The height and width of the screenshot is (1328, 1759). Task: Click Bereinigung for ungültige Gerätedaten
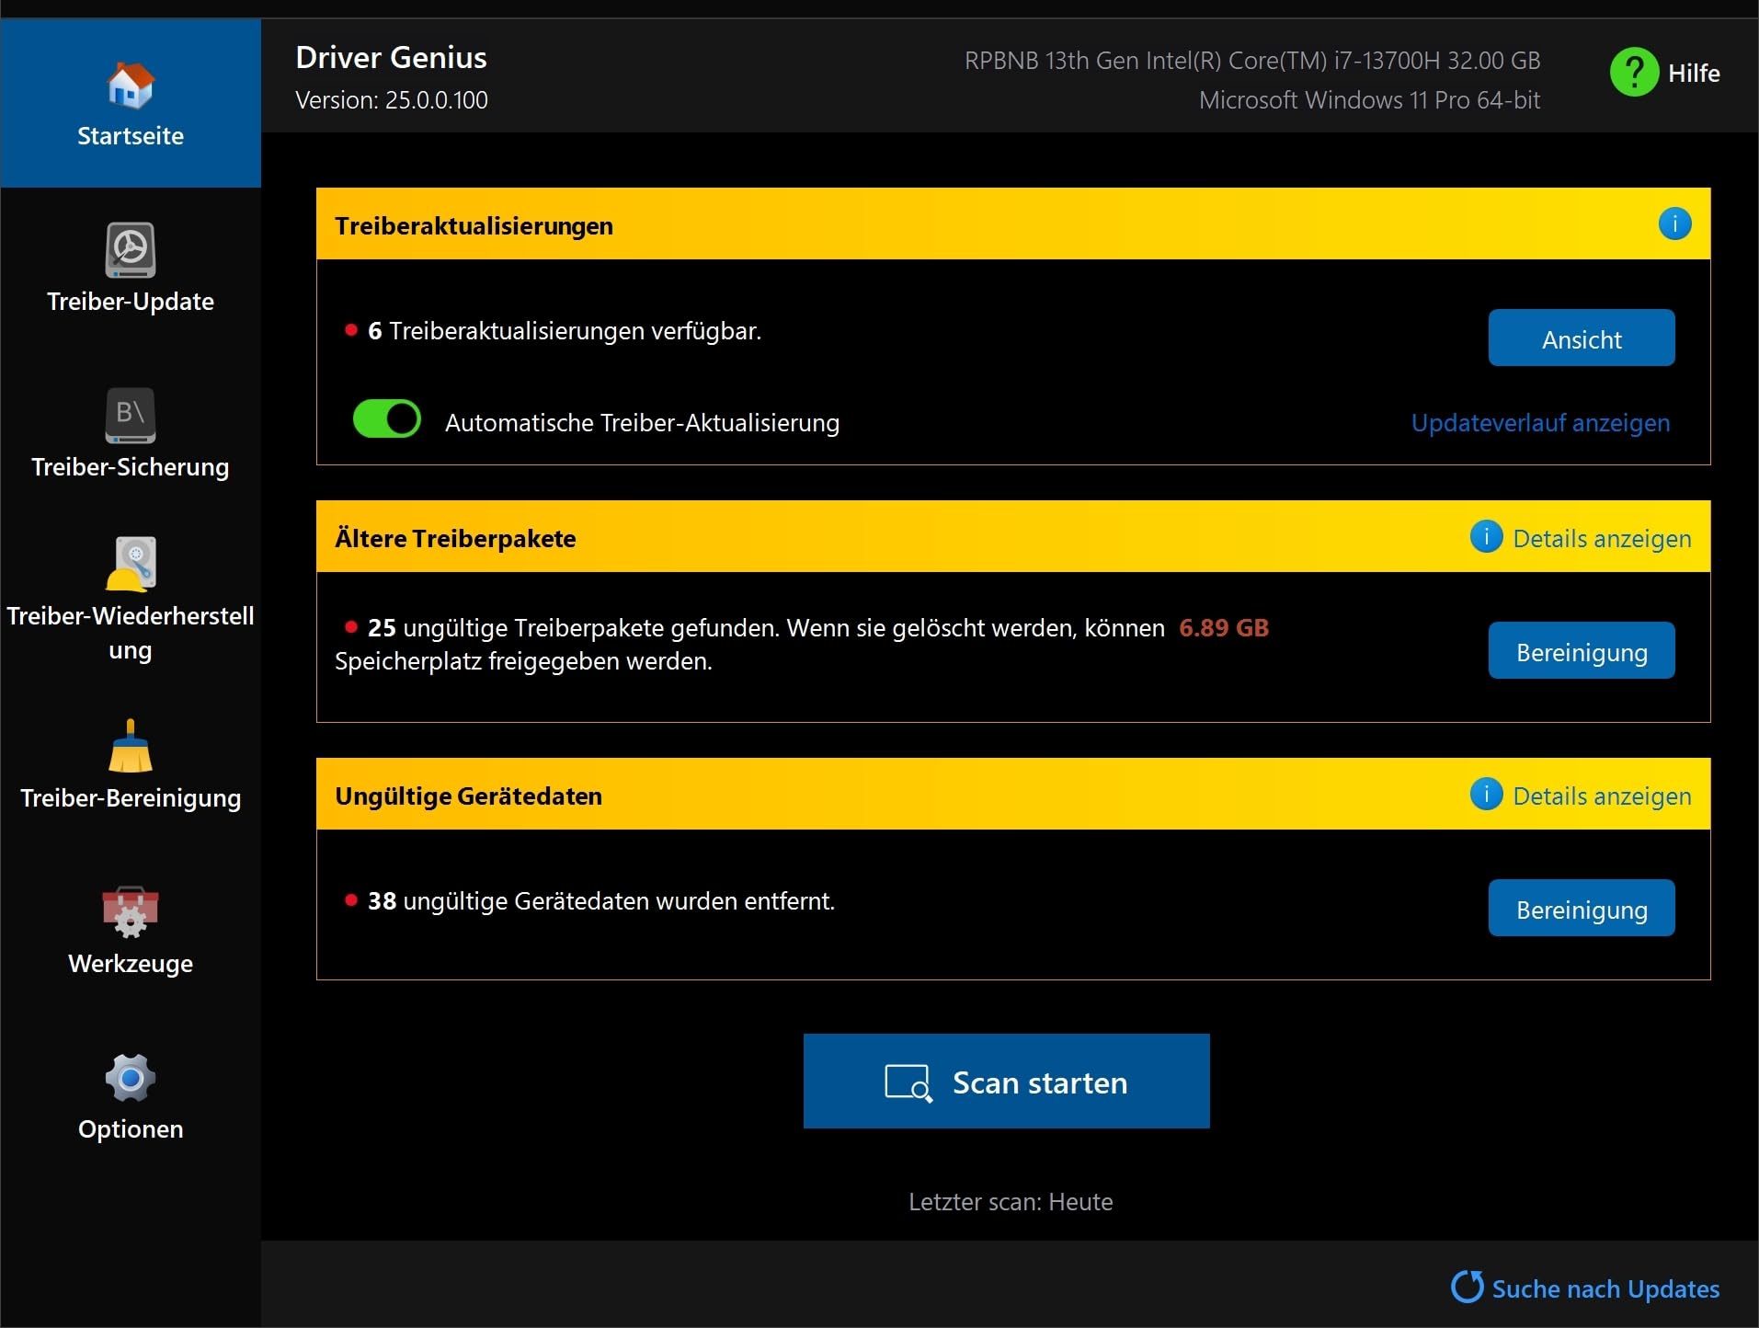(1582, 908)
